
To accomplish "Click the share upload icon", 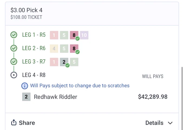I will pos(14,122).
